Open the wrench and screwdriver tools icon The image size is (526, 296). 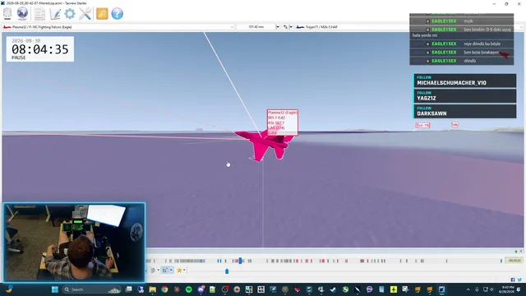point(85,14)
